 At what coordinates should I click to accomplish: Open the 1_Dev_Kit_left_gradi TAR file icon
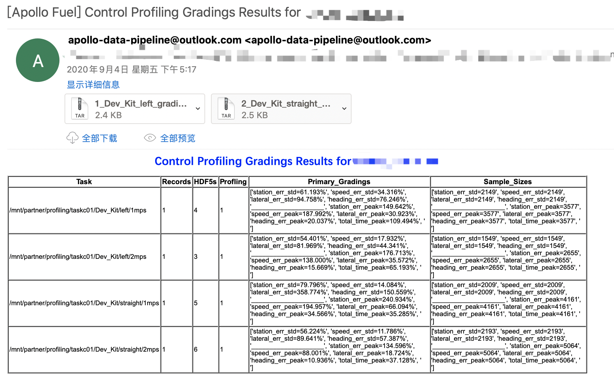(80, 109)
